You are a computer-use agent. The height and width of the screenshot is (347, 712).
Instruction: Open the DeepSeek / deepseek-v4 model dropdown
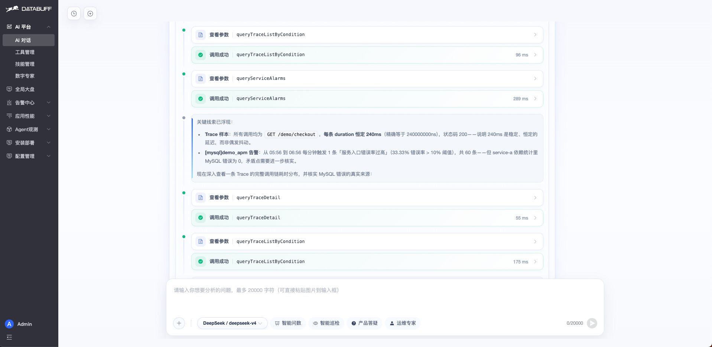[x=232, y=323]
